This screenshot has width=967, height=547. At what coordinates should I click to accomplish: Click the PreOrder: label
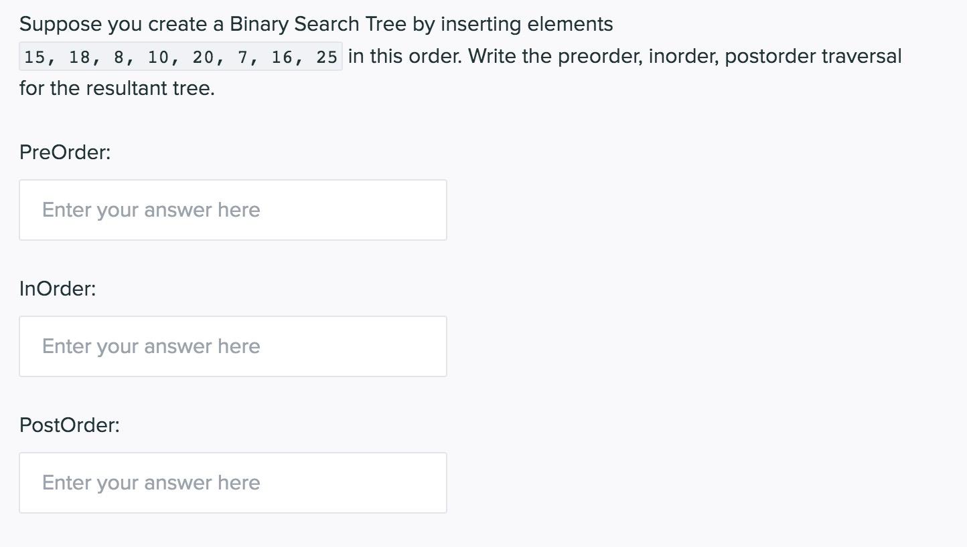point(65,152)
